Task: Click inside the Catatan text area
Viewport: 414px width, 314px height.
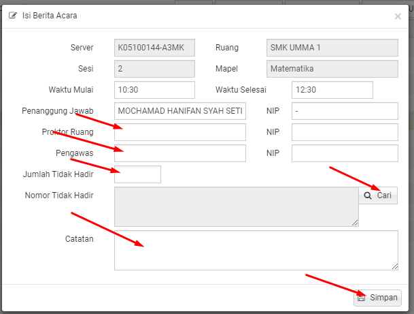Action: tap(256, 250)
